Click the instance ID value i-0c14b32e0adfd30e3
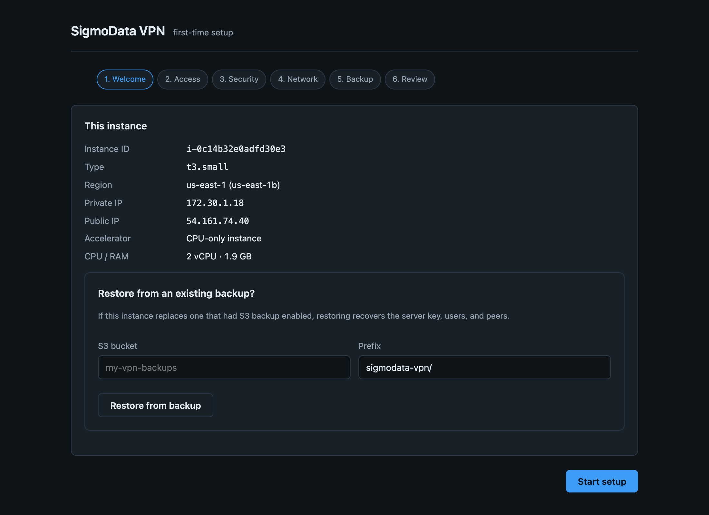This screenshot has width=709, height=515. click(x=236, y=149)
